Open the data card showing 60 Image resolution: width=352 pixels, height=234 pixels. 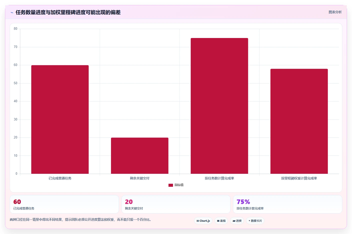(64, 204)
